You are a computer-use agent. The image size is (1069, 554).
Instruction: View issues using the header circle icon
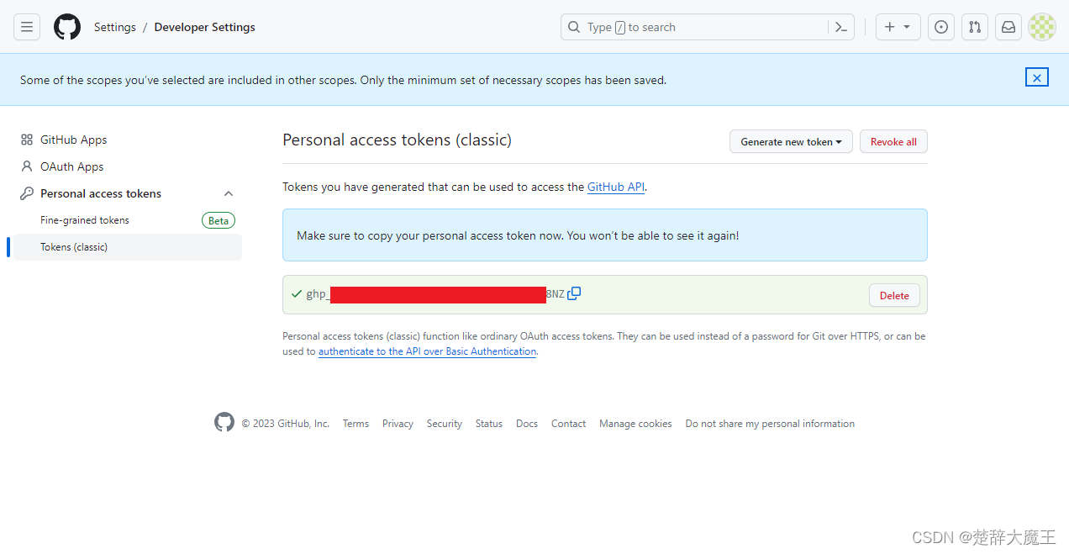941,27
